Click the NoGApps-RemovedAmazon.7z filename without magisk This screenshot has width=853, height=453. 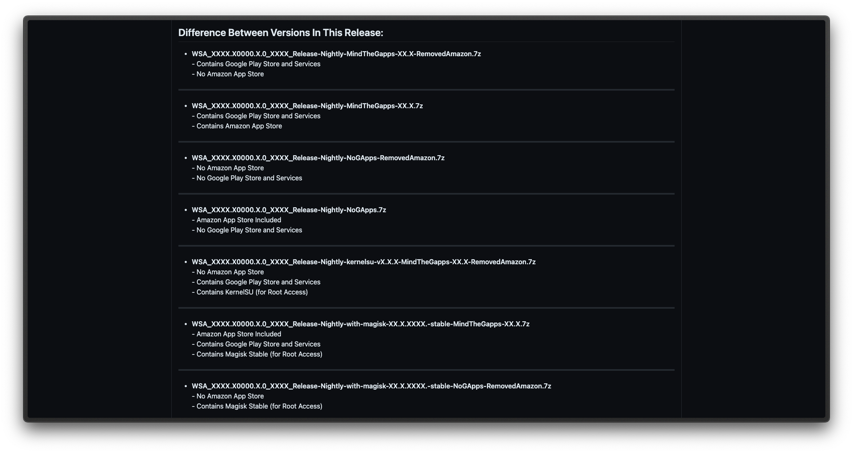click(x=318, y=158)
